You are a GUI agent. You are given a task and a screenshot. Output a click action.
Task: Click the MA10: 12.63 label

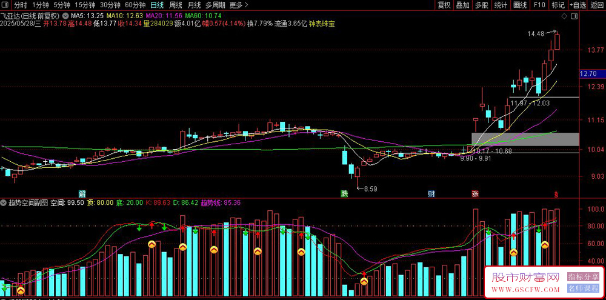pos(125,16)
